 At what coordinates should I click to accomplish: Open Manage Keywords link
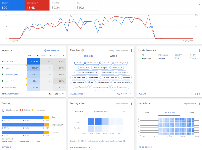[x=12, y=94]
